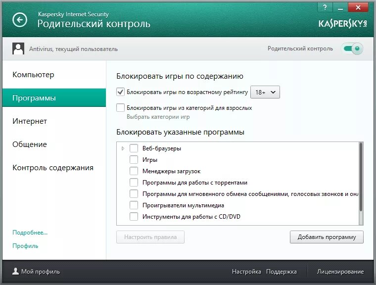
Task: Select the Программы section
Action: point(54,97)
